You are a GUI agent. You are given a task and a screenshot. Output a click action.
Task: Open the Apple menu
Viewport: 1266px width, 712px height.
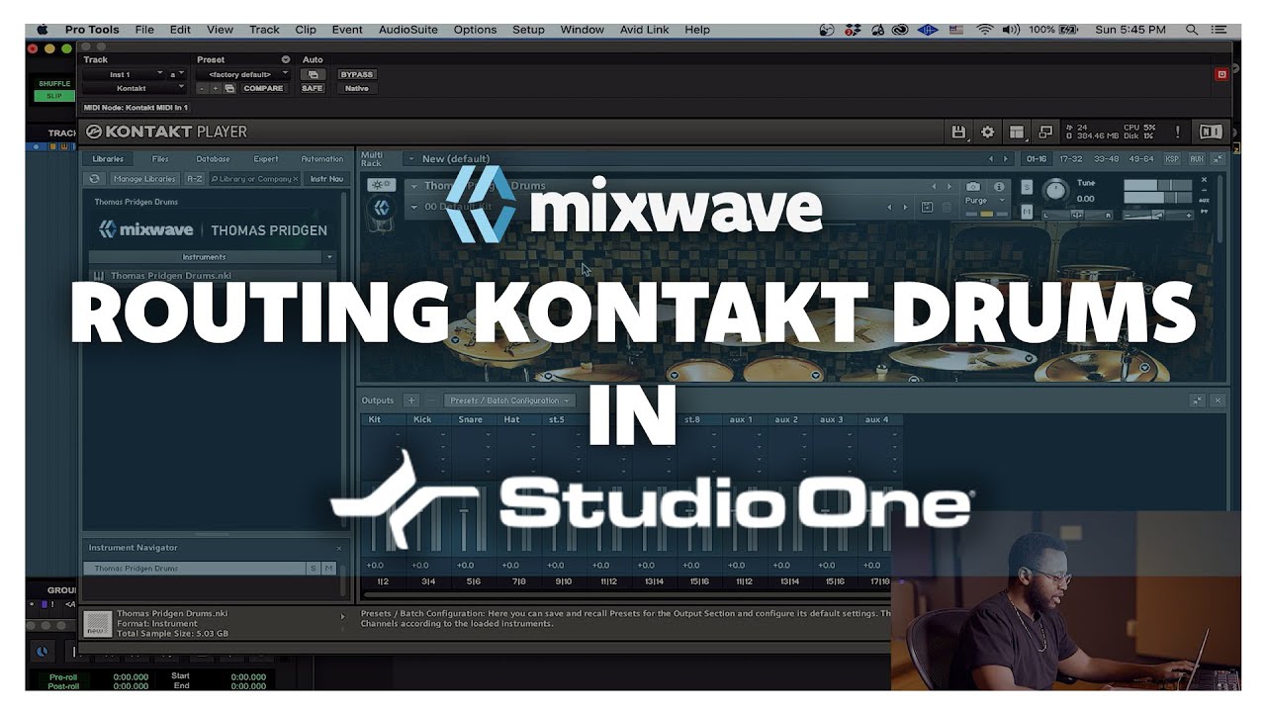point(42,30)
